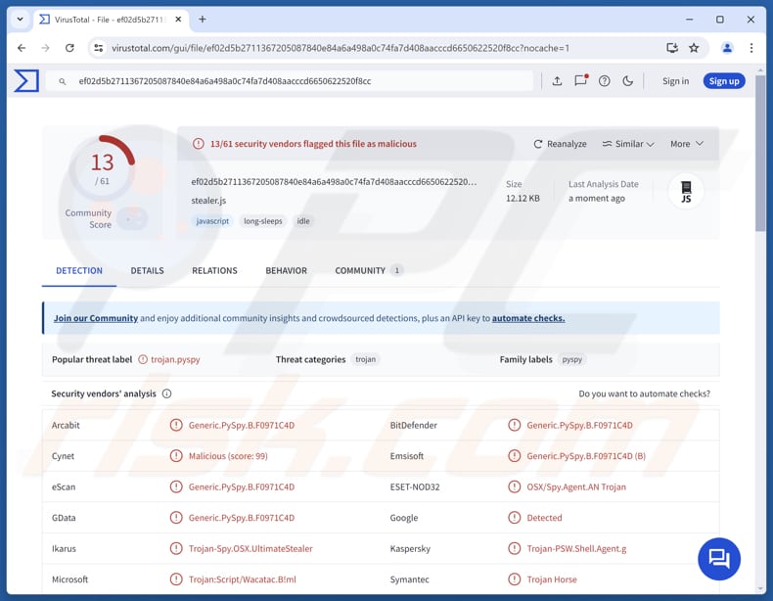Open the help question mark icon
The width and height of the screenshot is (773, 601).
[605, 81]
